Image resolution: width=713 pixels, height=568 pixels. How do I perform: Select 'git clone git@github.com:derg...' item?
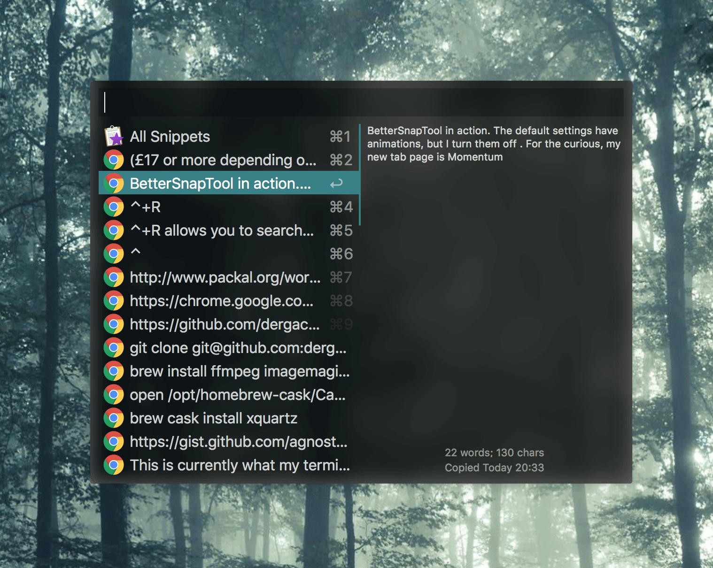click(229, 347)
